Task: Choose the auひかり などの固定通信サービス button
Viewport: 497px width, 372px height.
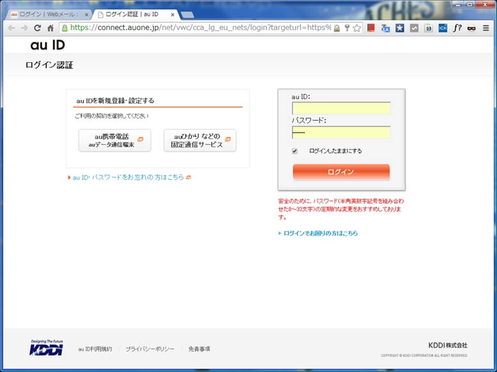Action: pos(200,140)
